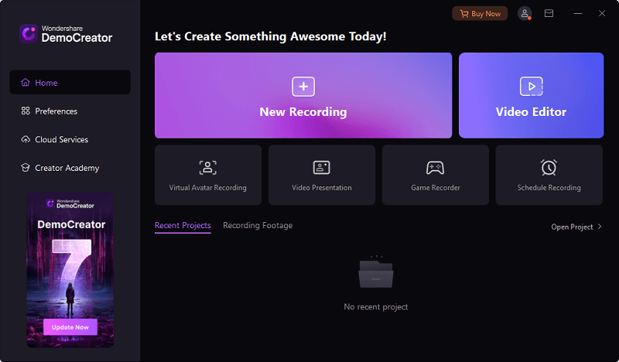Image resolution: width=619 pixels, height=362 pixels.
Task: Click the 'No recent project' text
Action: 376,307
